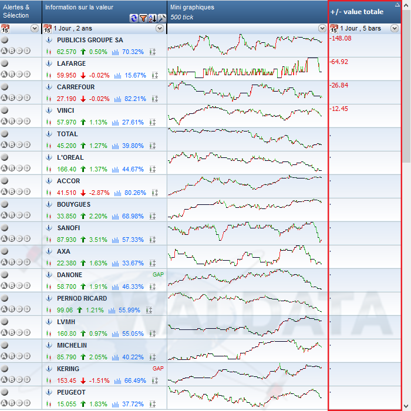411x411 pixels.
Task: Toggle alert circle for SANOFI
Action: pos(5,228)
